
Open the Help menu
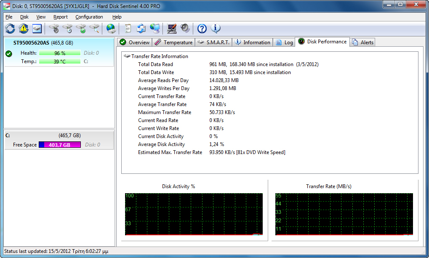pyautogui.click(x=117, y=17)
